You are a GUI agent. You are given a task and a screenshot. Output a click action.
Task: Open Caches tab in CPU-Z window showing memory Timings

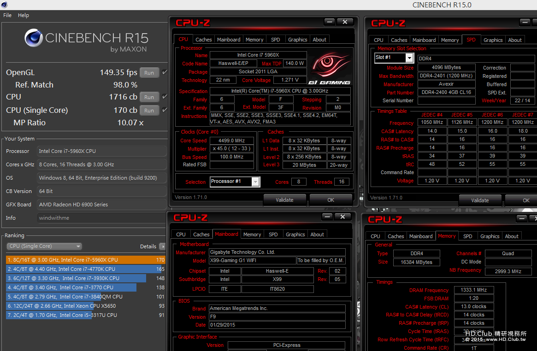point(396,236)
